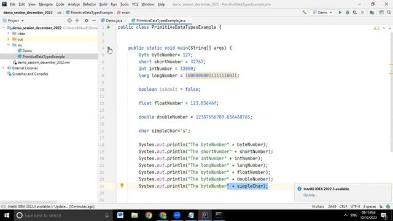This screenshot has height=221, width=393.
Task: Open the Navigate menu
Action: 46,4
